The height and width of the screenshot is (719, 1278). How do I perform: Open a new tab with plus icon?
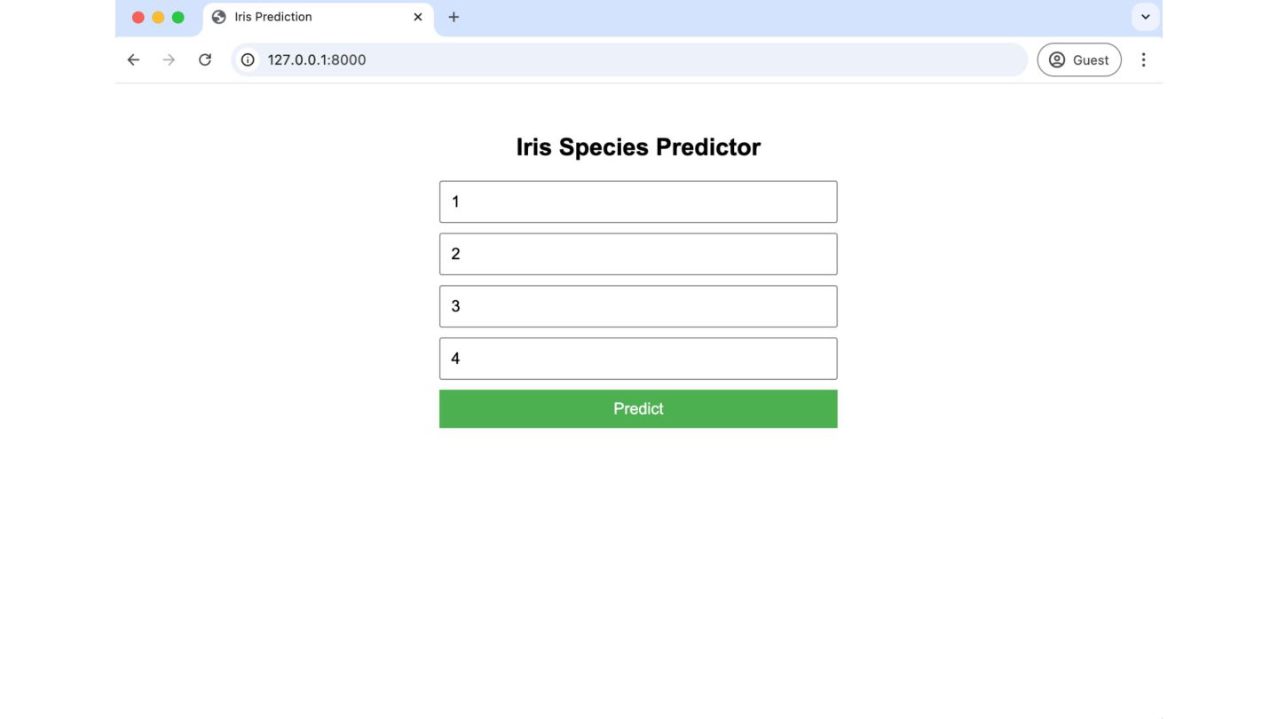pyautogui.click(x=454, y=17)
